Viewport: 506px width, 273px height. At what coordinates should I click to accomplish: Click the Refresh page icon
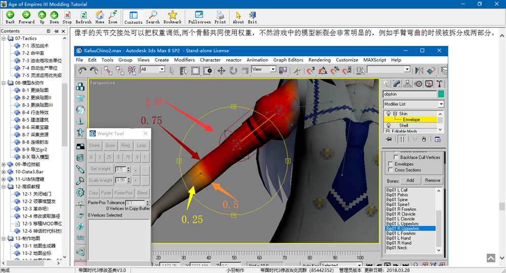[x=83, y=16]
